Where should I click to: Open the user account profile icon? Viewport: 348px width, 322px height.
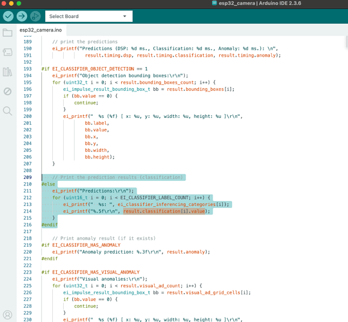pos(8,315)
